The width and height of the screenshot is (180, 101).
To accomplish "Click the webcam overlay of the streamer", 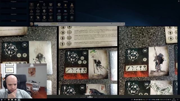I will [23, 81].
